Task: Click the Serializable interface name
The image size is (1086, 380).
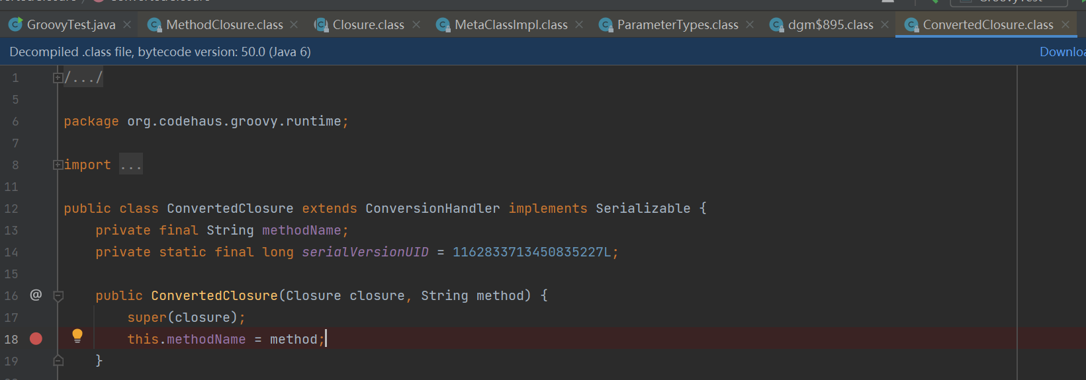Action: 643,208
